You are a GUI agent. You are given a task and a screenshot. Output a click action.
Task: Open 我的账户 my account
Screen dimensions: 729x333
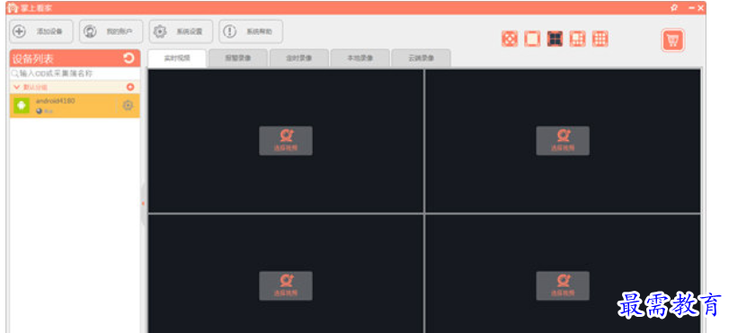(x=111, y=31)
